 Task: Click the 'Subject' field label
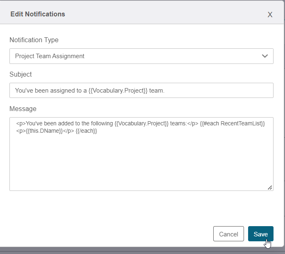point(21,75)
